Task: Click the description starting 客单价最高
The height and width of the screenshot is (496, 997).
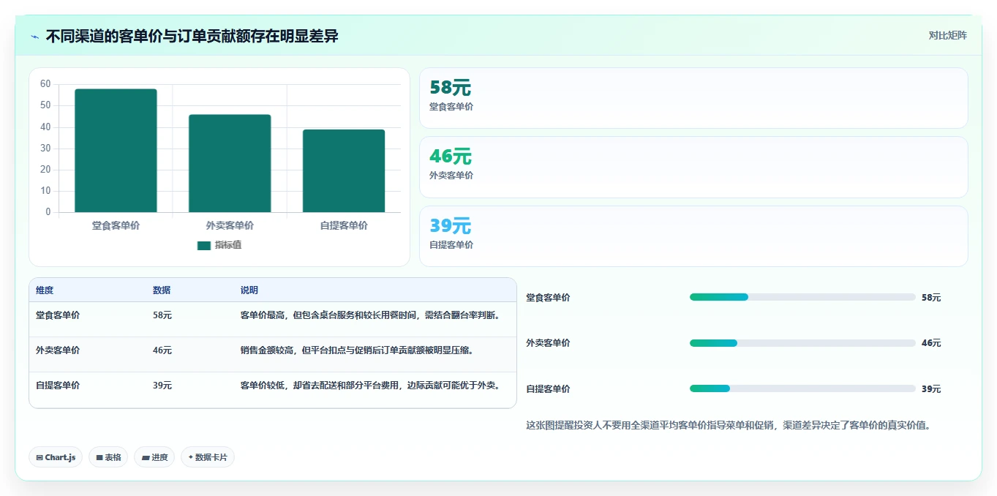Action: pyautogui.click(x=372, y=315)
